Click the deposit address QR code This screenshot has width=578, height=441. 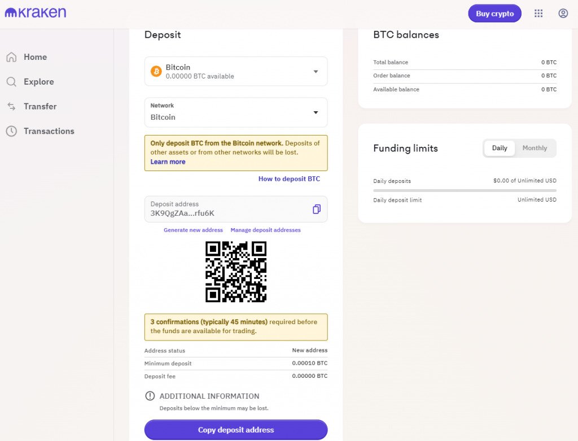click(235, 272)
